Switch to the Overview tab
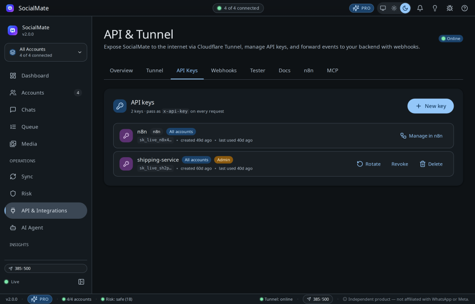Image resolution: width=475 pixels, height=304 pixels. (121, 70)
